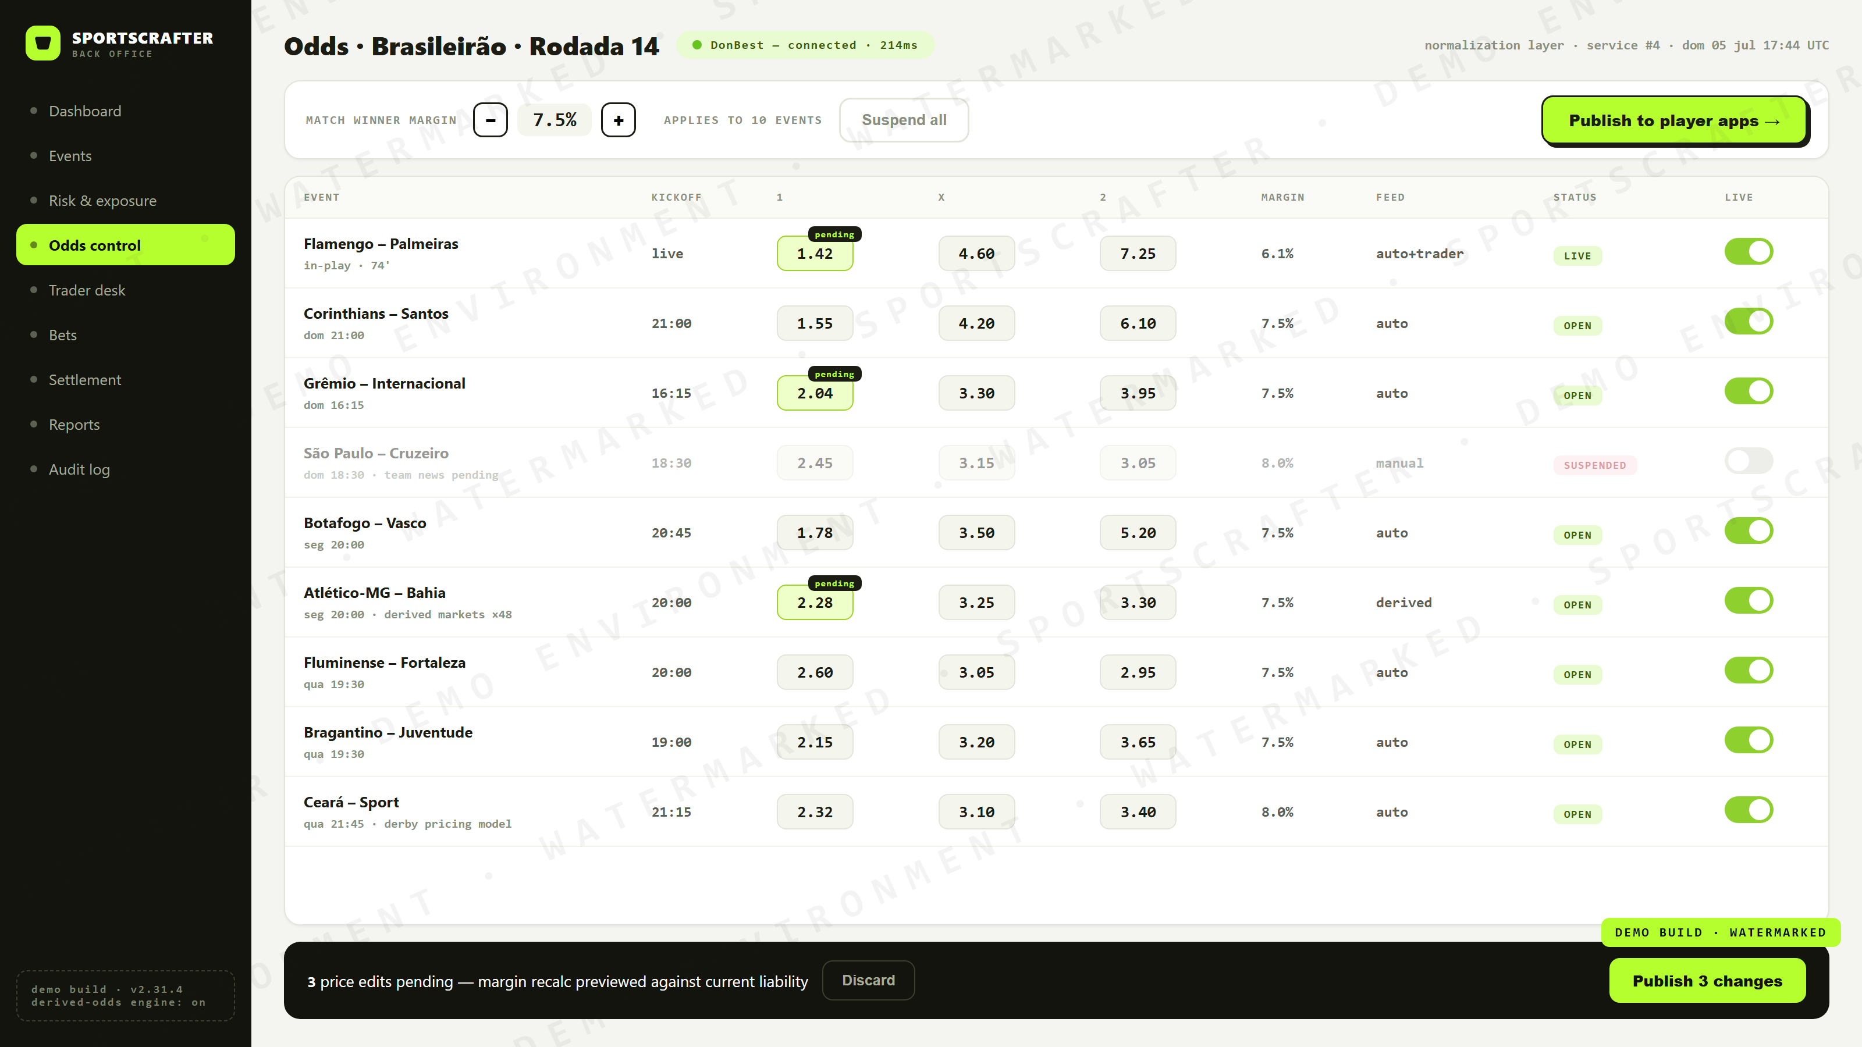The height and width of the screenshot is (1047, 1862).
Task: Click LIVE status badge for Flamengo row
Action: [1577, 256]
